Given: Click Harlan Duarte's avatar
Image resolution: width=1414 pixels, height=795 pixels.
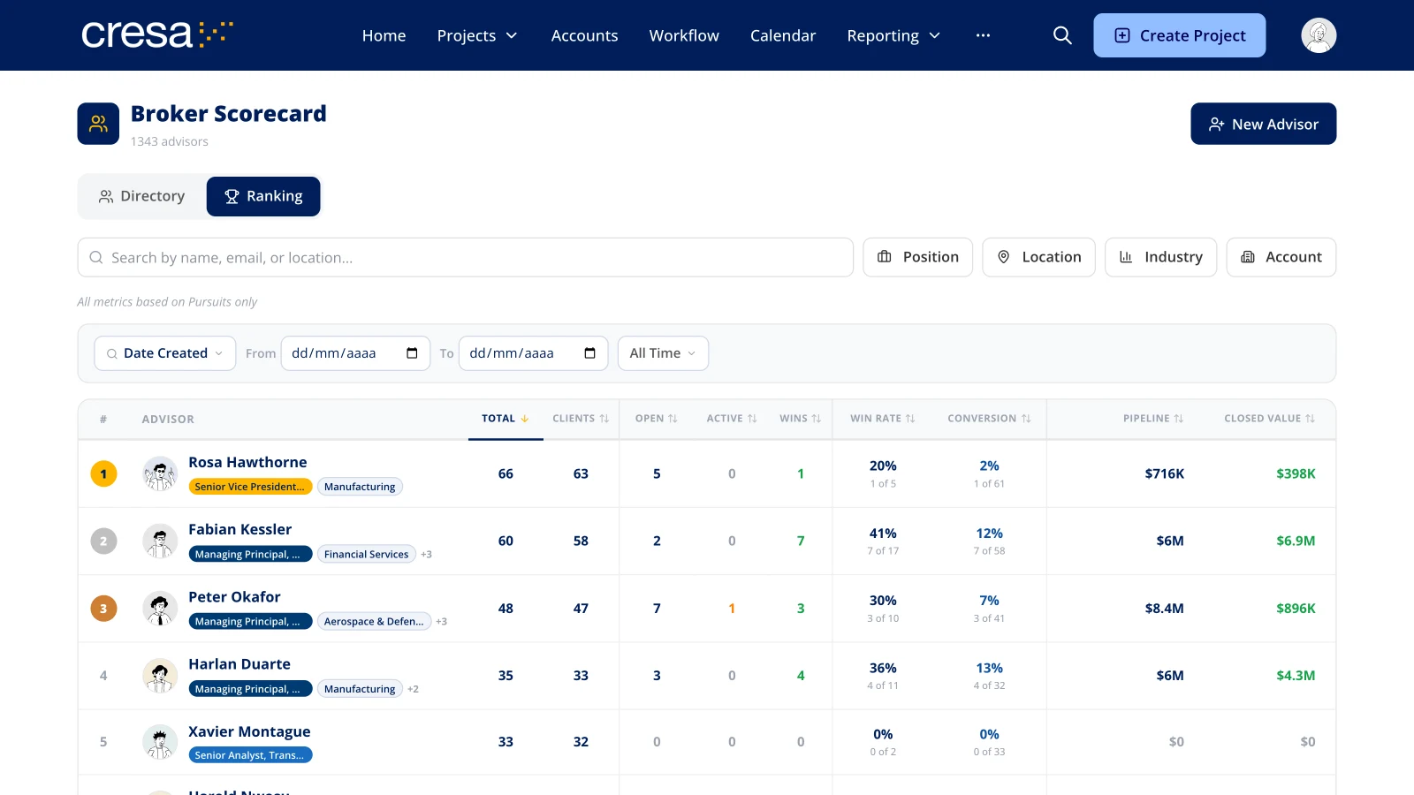Looking at the screenshot, I should pyautogui.click(x=160, y=676).
